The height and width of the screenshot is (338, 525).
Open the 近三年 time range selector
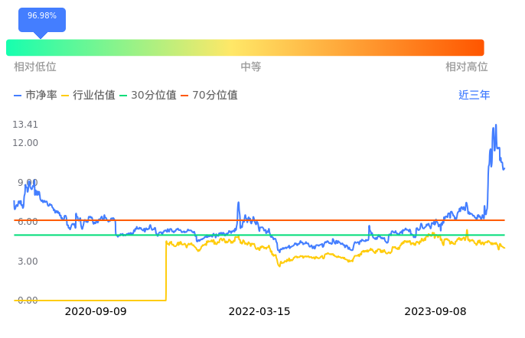(474, 96)
